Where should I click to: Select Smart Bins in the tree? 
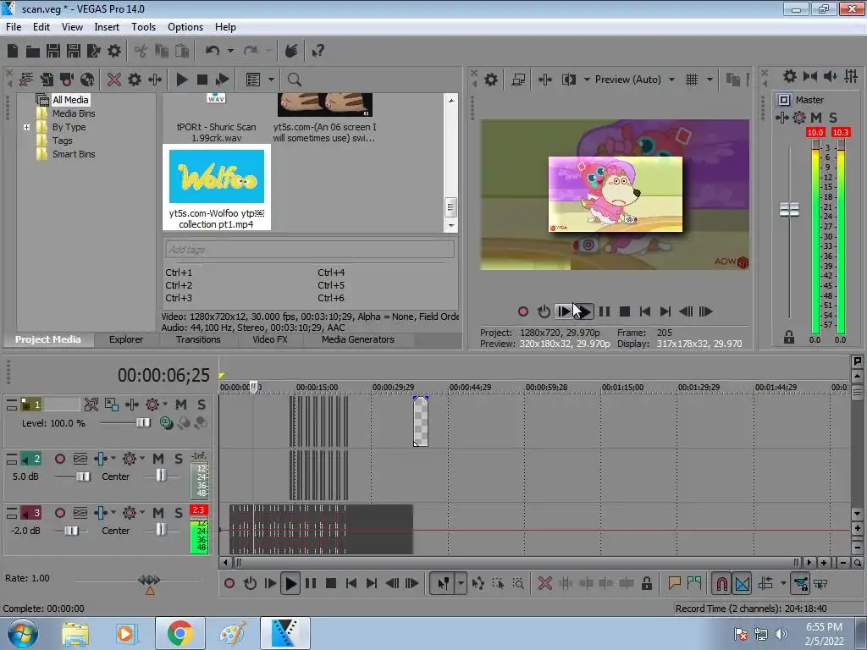74,154
